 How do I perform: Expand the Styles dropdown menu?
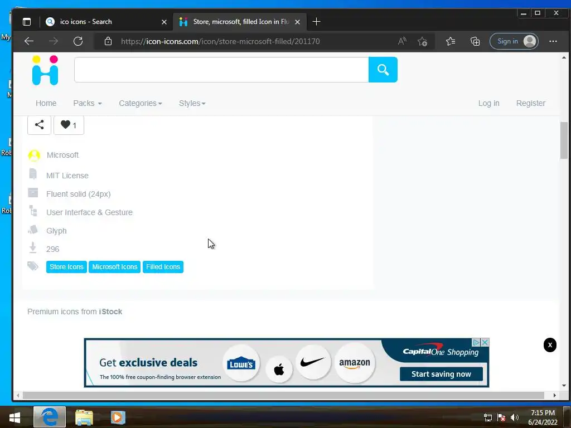[192, 103]
